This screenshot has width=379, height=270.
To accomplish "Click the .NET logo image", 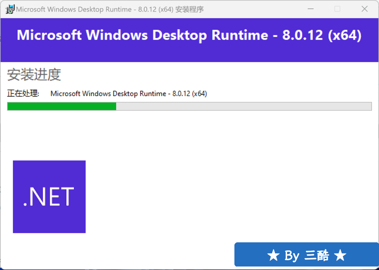I will pos(49,197).
